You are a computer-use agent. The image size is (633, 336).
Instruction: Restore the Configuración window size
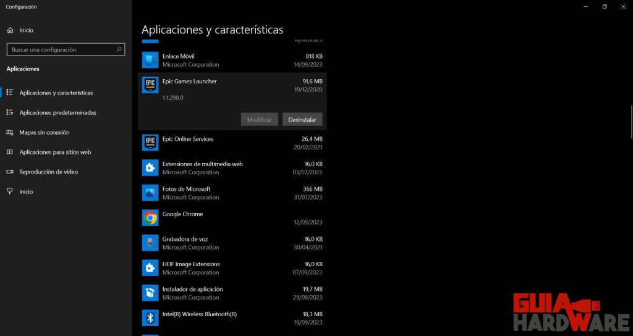(x=605, y=7)
